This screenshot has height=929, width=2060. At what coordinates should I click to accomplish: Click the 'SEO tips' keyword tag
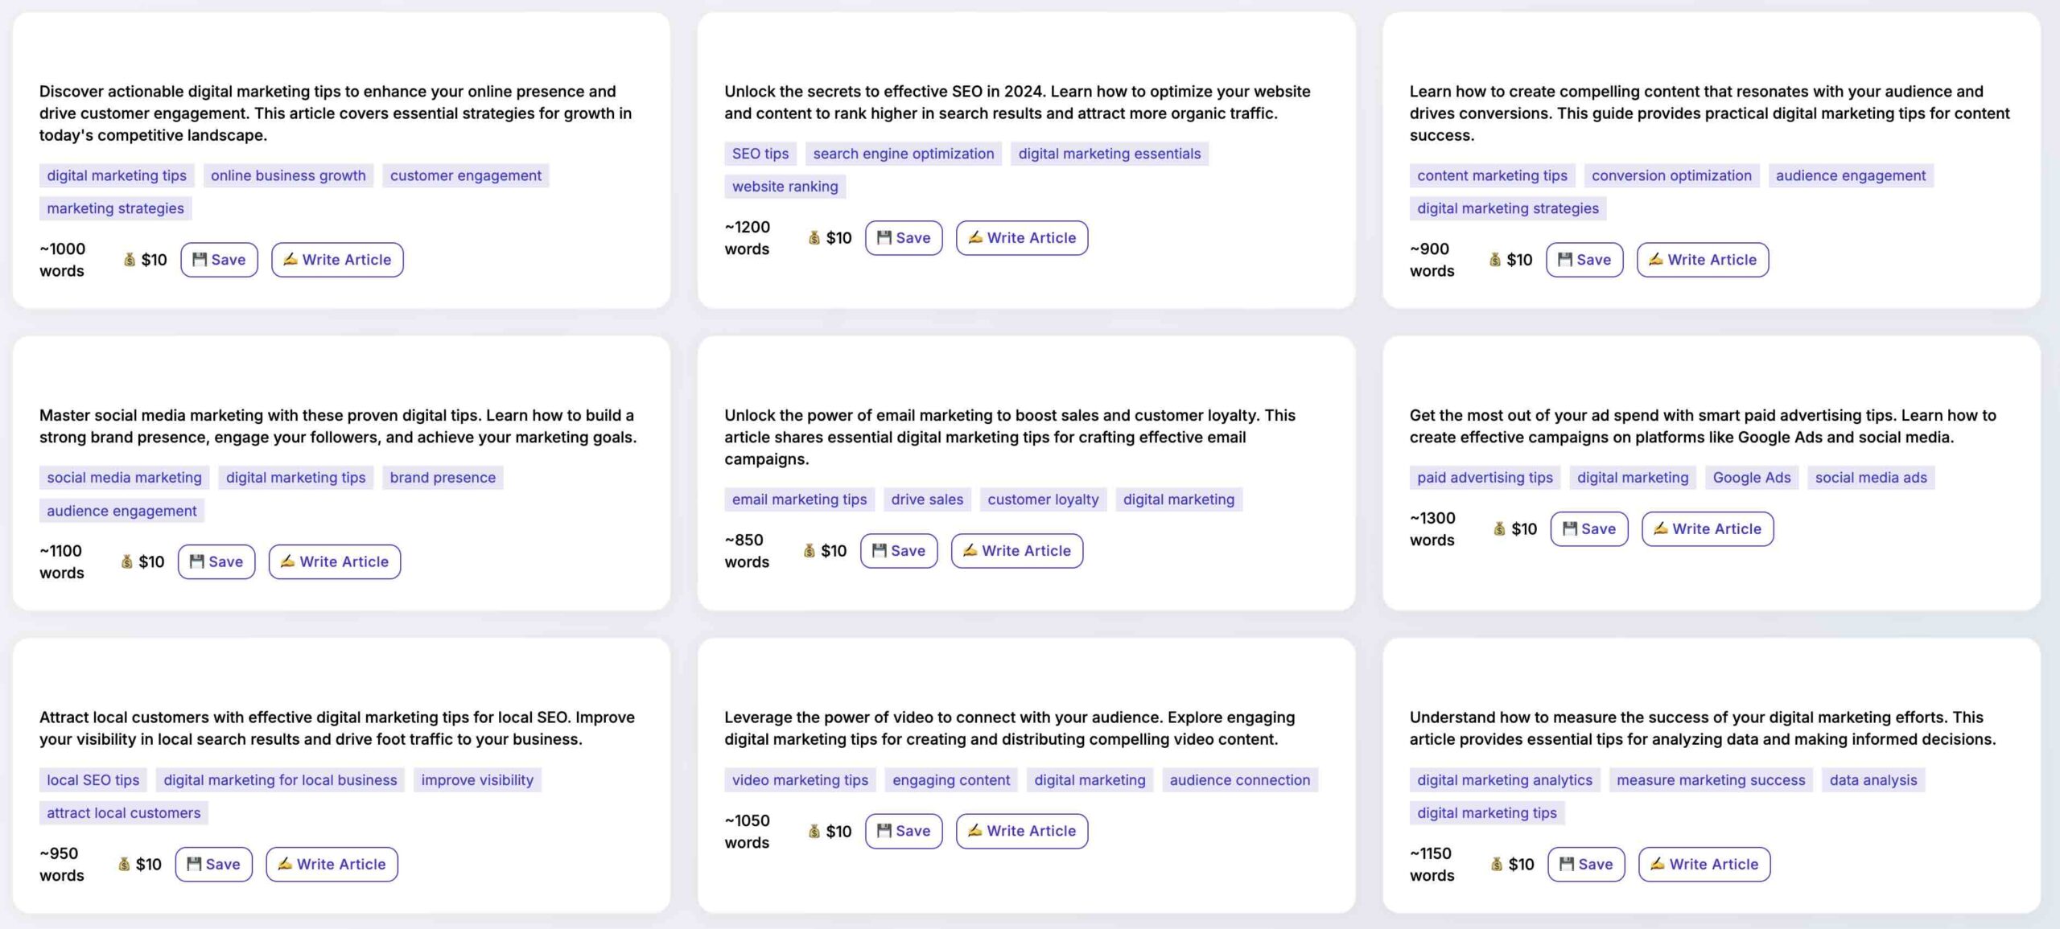point(760,154)
